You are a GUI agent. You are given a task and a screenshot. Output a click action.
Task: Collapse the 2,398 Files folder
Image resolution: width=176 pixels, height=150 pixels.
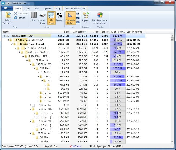pos(23,56)
